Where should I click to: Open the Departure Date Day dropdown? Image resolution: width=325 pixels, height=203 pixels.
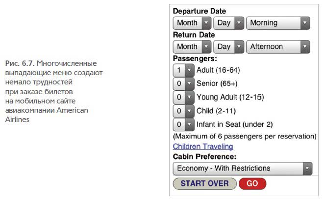(229, 23)
